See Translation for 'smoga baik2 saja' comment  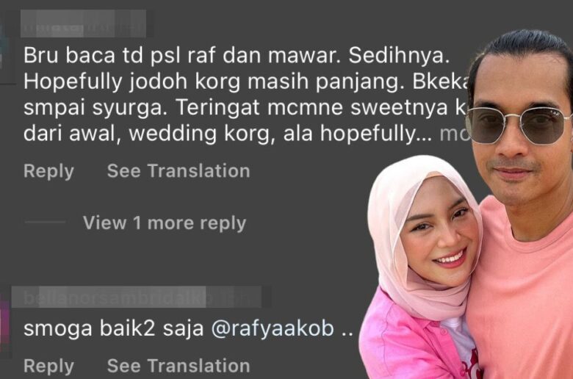coord(179,366)
